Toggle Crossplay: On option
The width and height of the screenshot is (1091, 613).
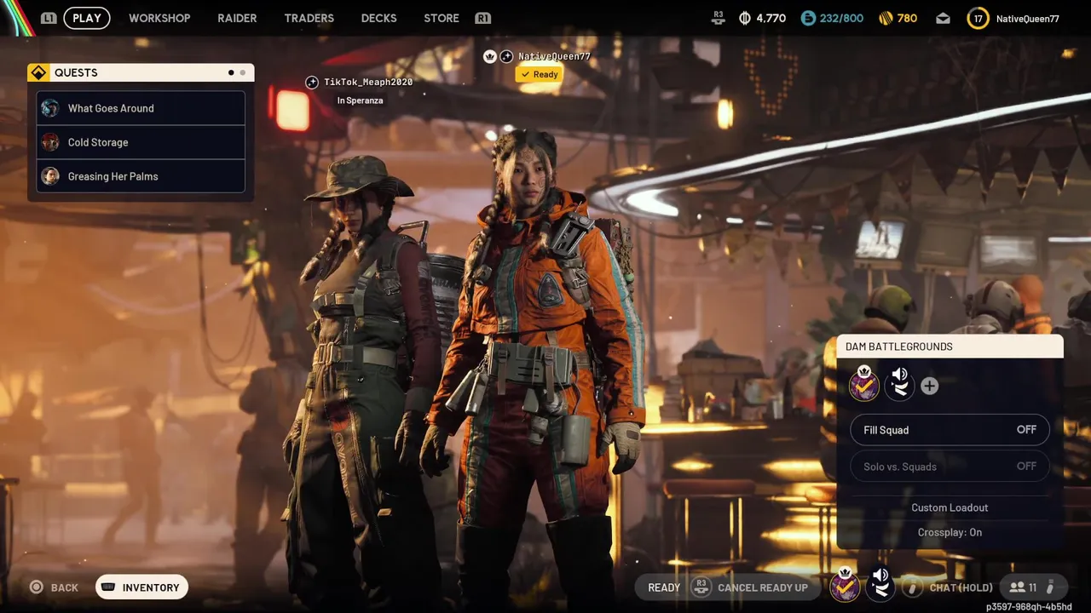950,532
